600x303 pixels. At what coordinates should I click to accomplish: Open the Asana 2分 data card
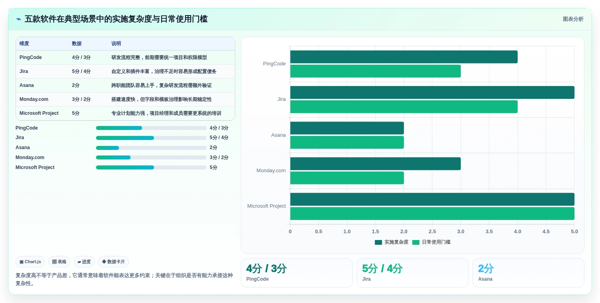[528, 273]
